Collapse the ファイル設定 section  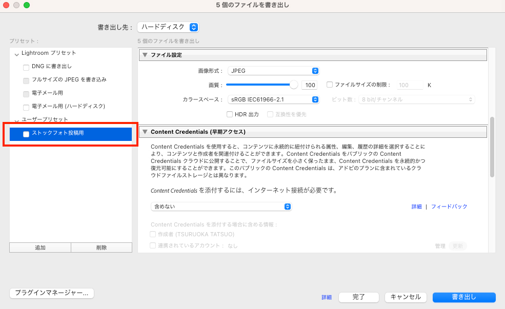pos(146,55)
